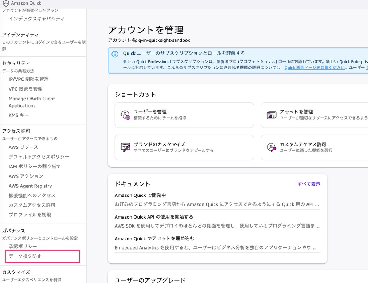Open AWS Agent Registry
Image resolution: width=368 pixels, height=283 pixels.
(x=30, y=186)
